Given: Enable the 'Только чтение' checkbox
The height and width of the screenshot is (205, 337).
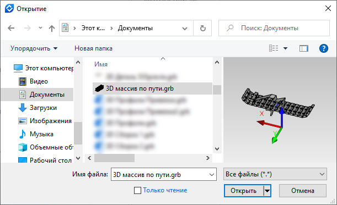Looking at the screenshot, I should coord(137,190).
